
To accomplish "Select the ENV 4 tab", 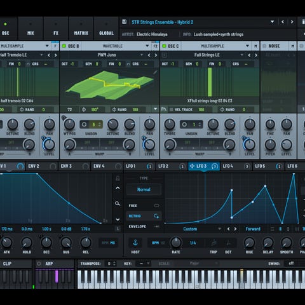I will (107, 166).
